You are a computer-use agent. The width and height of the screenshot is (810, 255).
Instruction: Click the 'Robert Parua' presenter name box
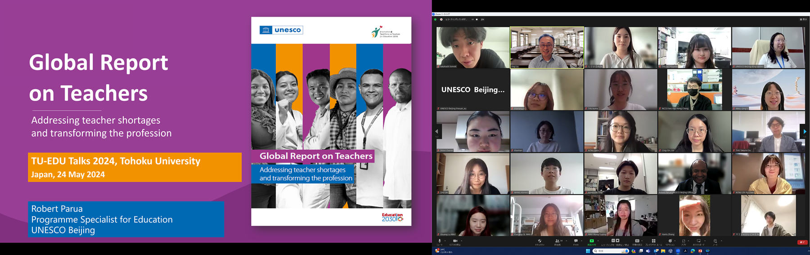[x=126, y=219]
